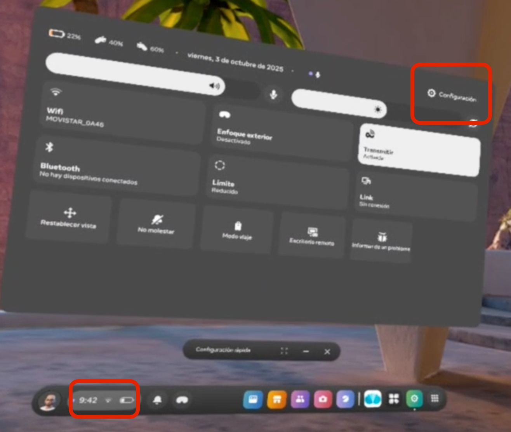Select Informar de un problema
Image resolution: width=511 pixels, height=432 pixels.
point(381,241)
